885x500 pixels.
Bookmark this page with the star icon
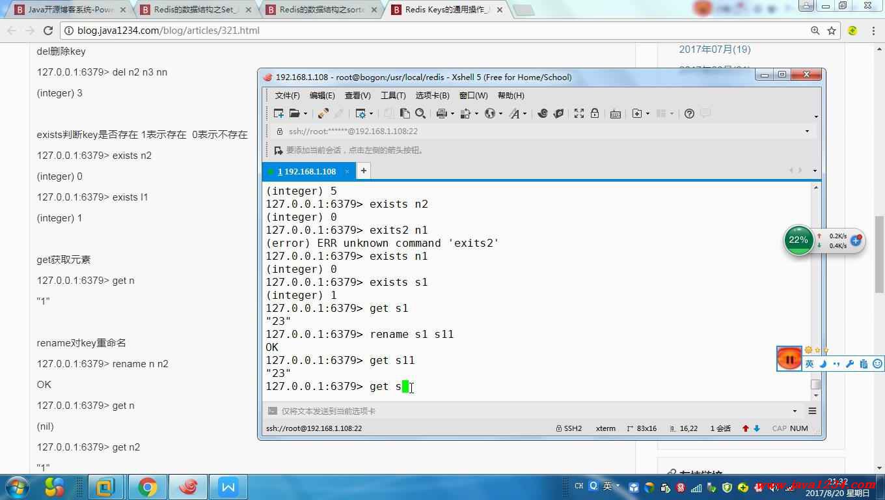tap(832, 31)
